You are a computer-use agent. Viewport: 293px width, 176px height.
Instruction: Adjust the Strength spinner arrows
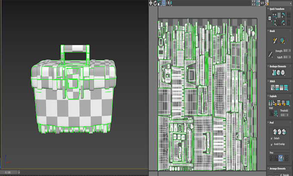click(x=290, y=50)
